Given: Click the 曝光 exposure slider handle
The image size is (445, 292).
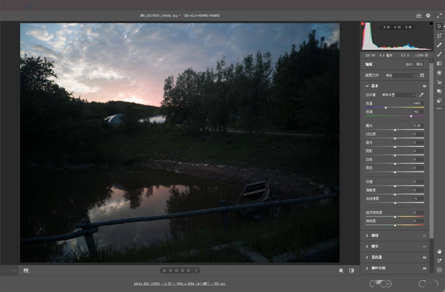Looking at the screenshot, I should click(x=395, y=130).
